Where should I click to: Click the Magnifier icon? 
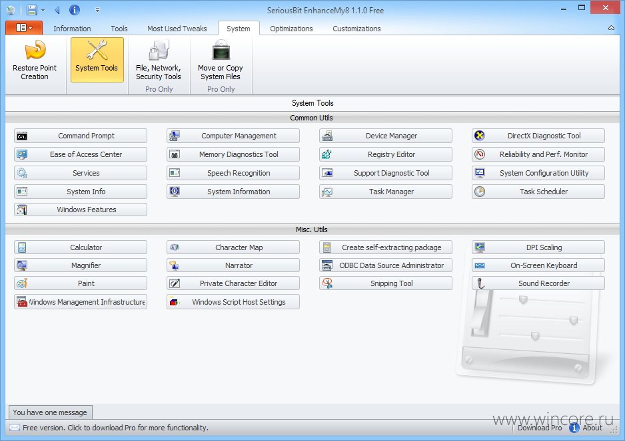click(x=22, y=265)
